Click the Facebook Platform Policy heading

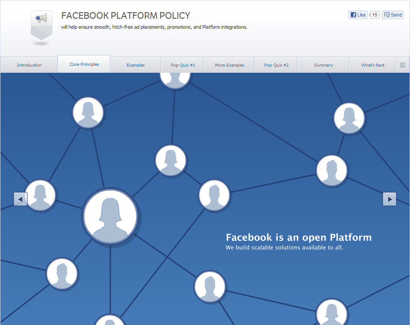point(125,16)
